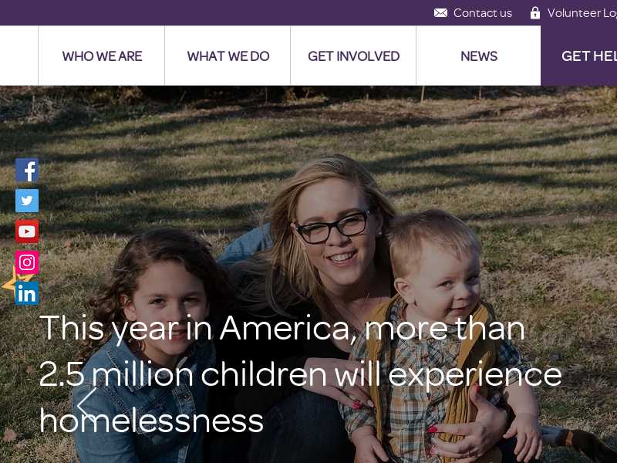Image resolution: width=617 pixels, height=463 pixels.
Task: Click the empty cell left of WHO WE ARE
Action: click(x=19, y=56)
